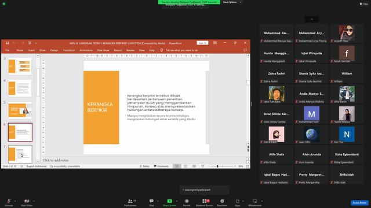Expand Apps options arrow
The height and width of the screenshot is (208, 371).
tap(243, 201)
